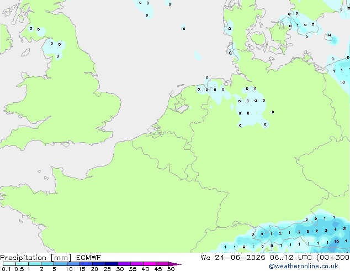
Task: Click the weatheronline.co.uk copyright link
Action: [304, 266]
